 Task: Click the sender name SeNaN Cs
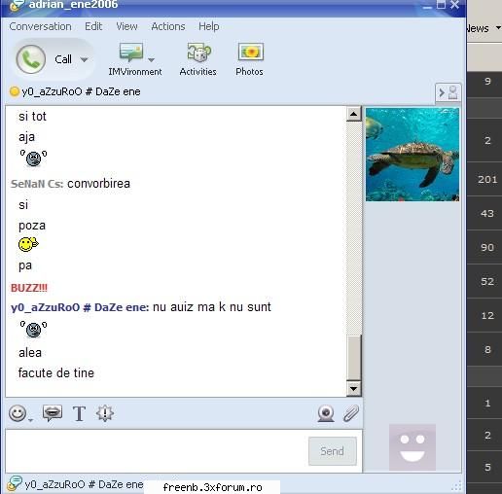tap(37, 184)
